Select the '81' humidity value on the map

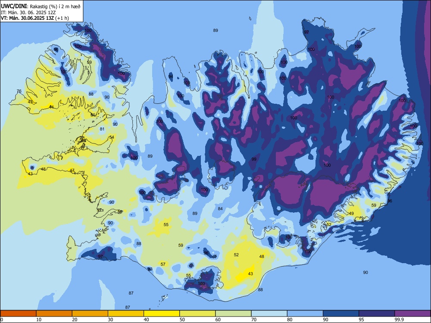coord(102,129)
